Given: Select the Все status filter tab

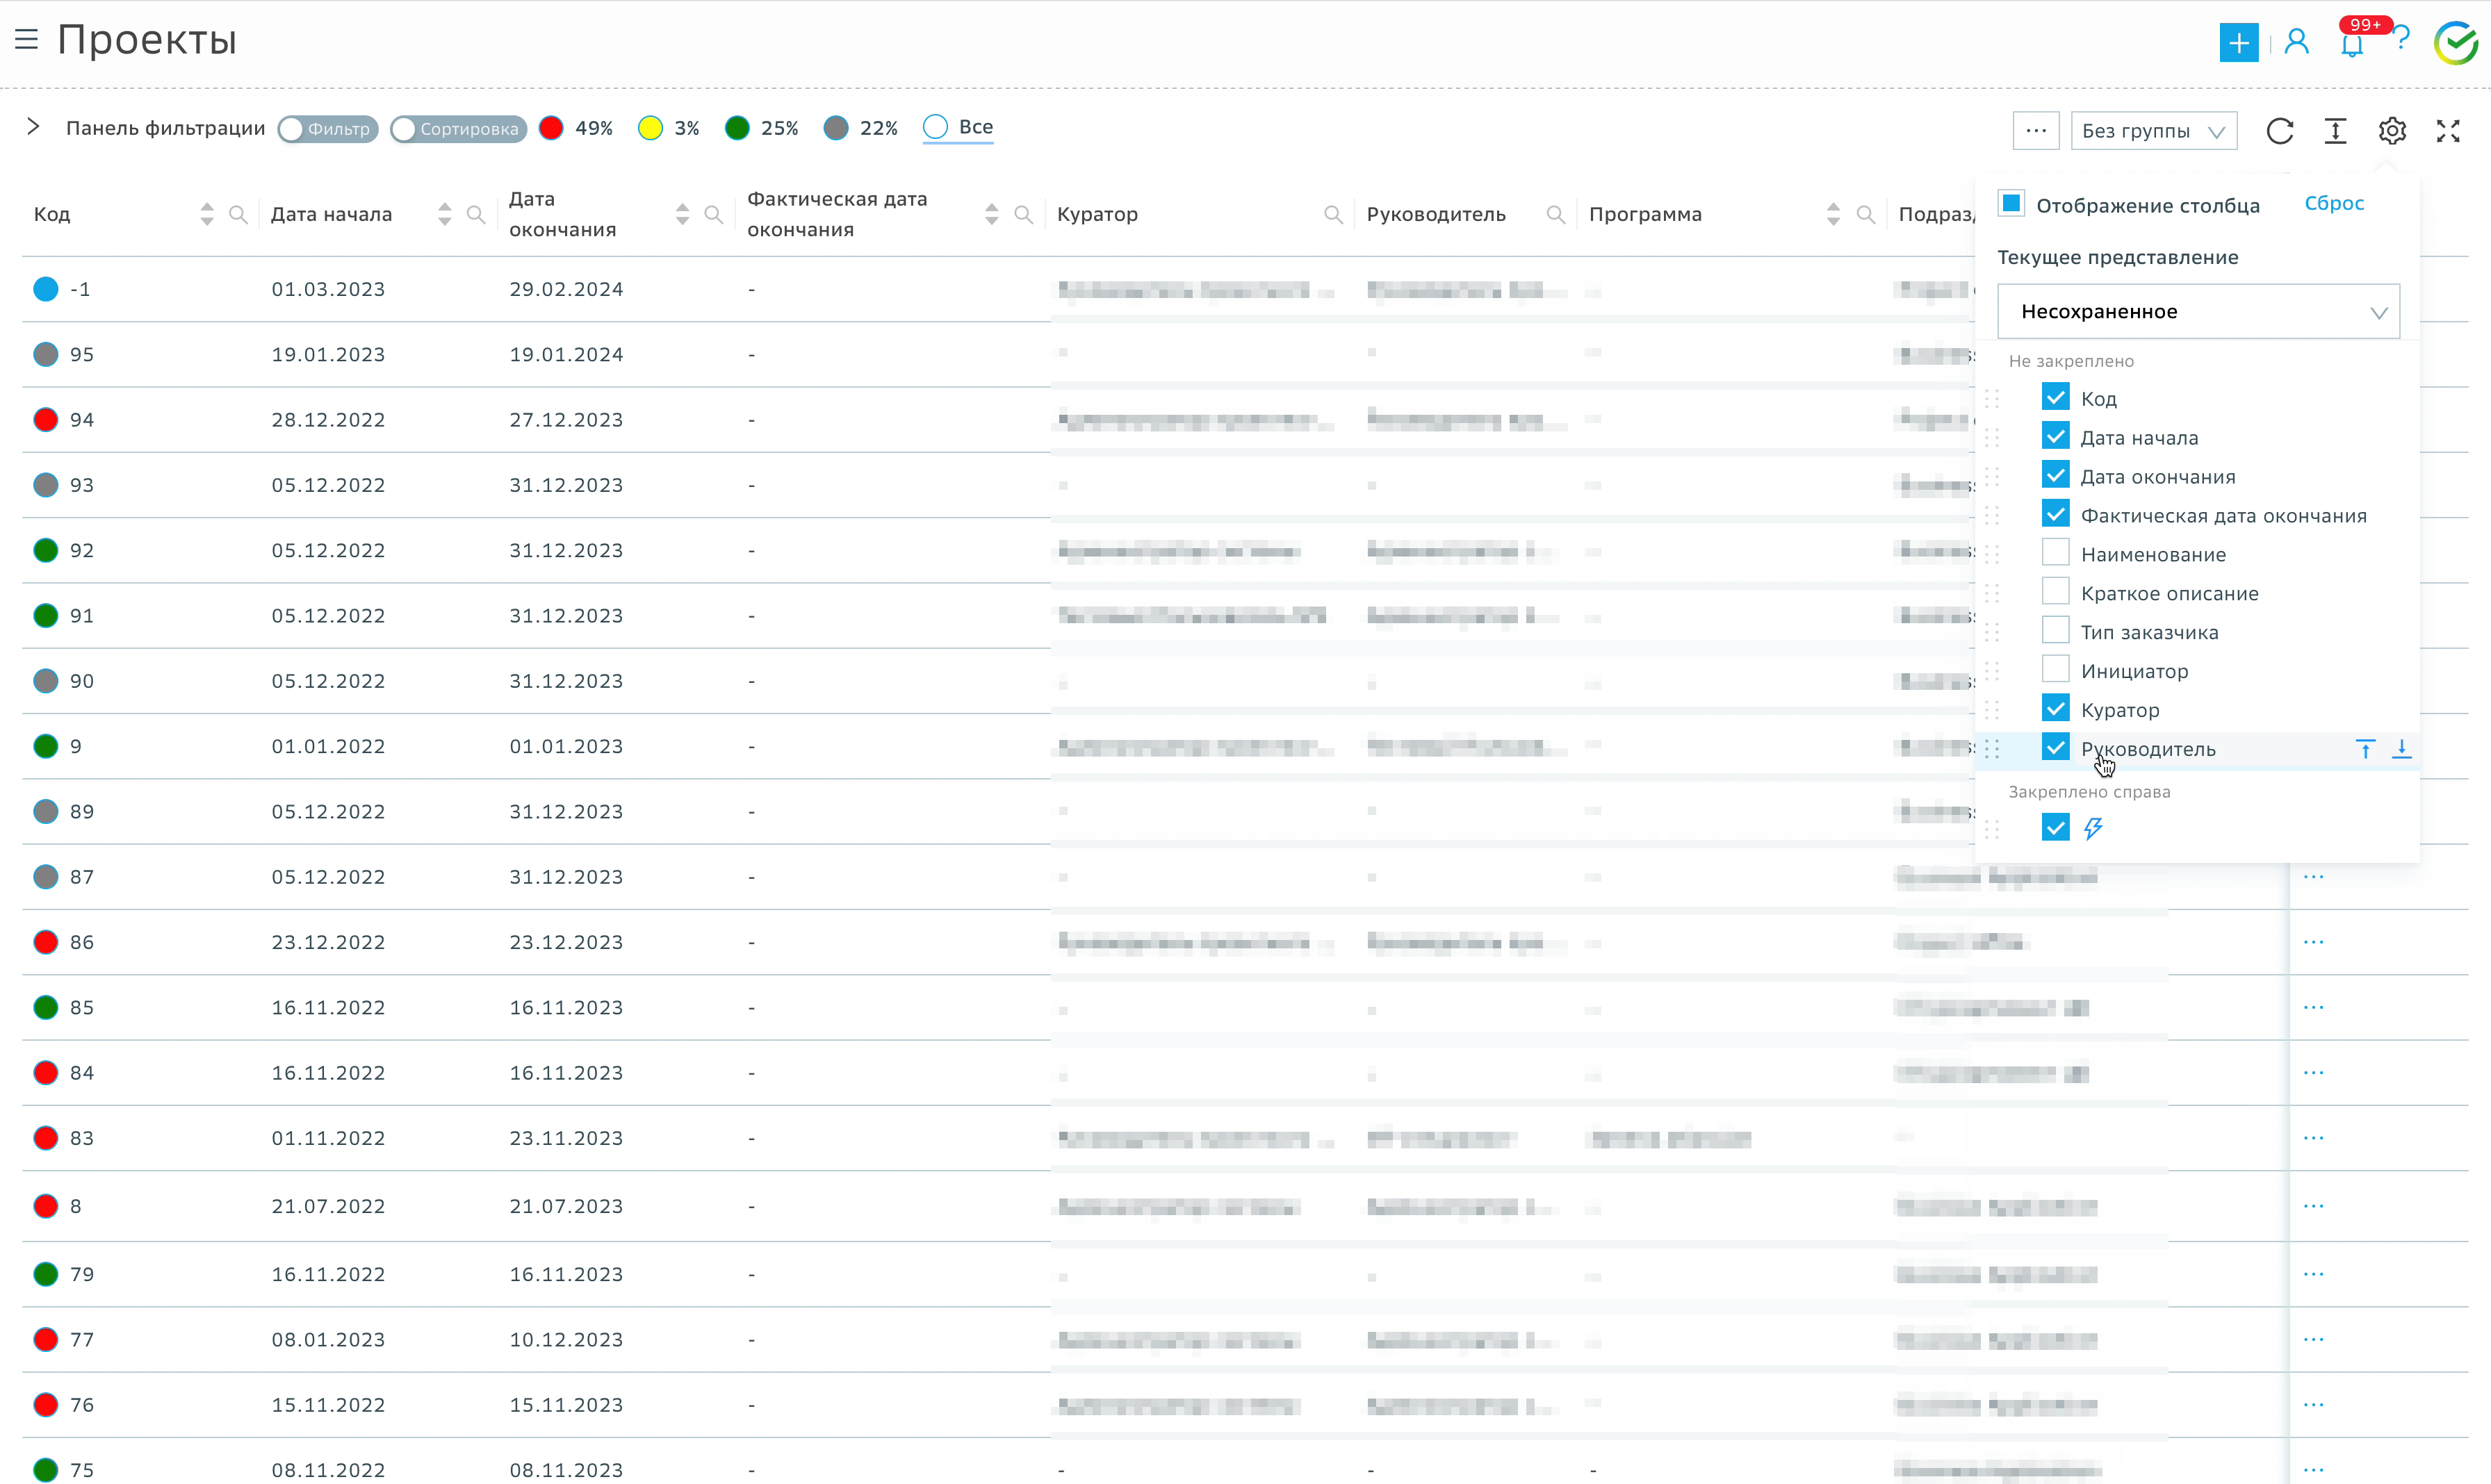Looking at the screenshot, I should [x=957, y=127].
